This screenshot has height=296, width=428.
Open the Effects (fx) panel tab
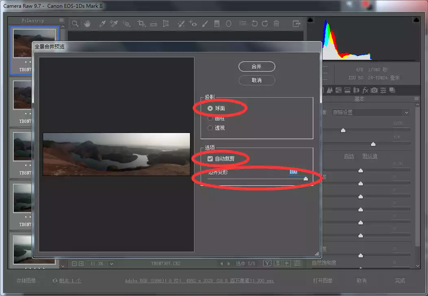click(365, 90)
